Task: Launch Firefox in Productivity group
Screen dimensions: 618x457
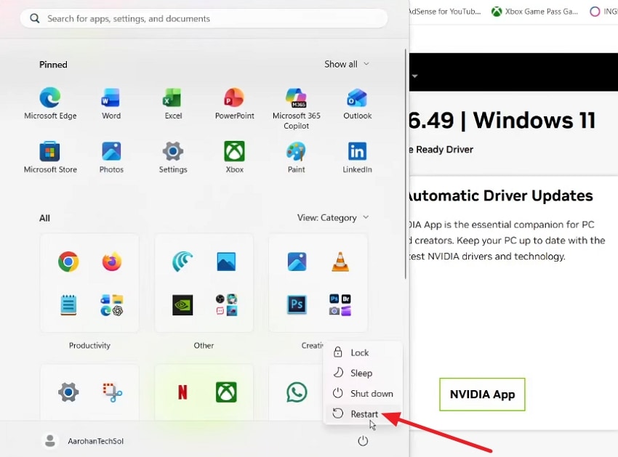Action: point(112,262)
